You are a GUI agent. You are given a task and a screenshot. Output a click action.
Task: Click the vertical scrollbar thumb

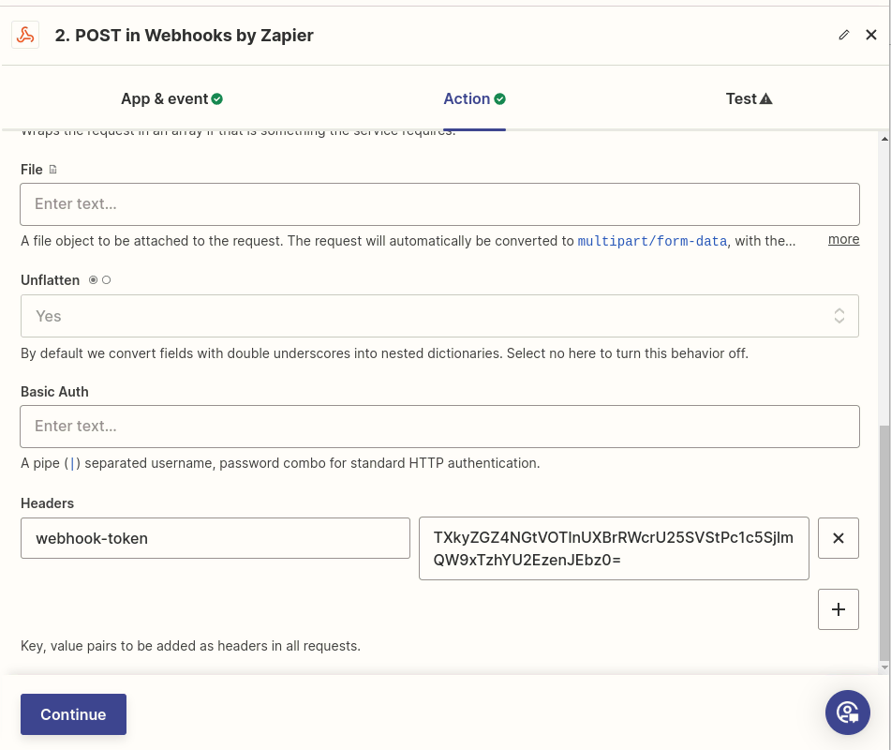coord(884,544)
